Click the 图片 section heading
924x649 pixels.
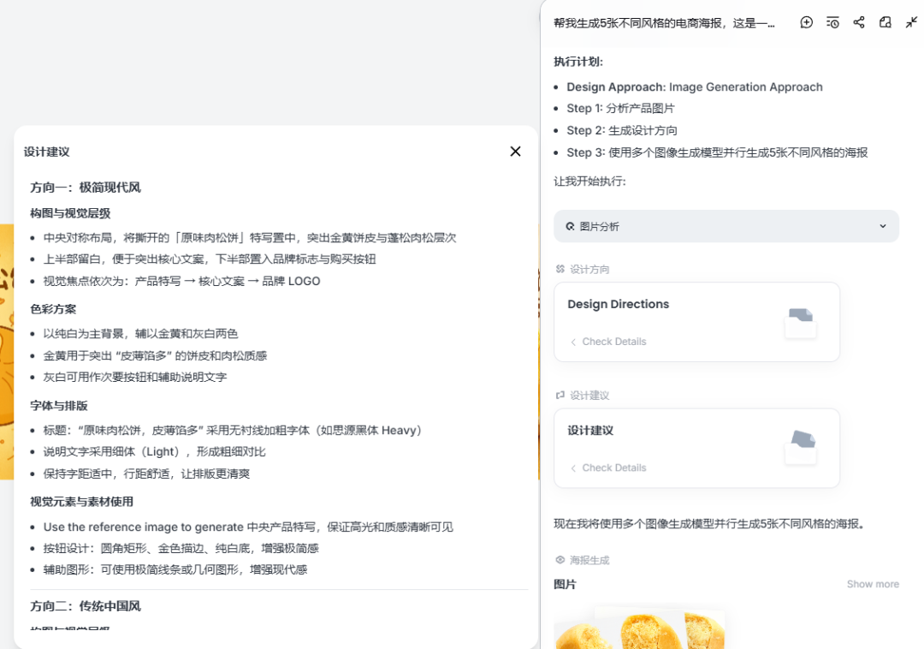[566, 584]
